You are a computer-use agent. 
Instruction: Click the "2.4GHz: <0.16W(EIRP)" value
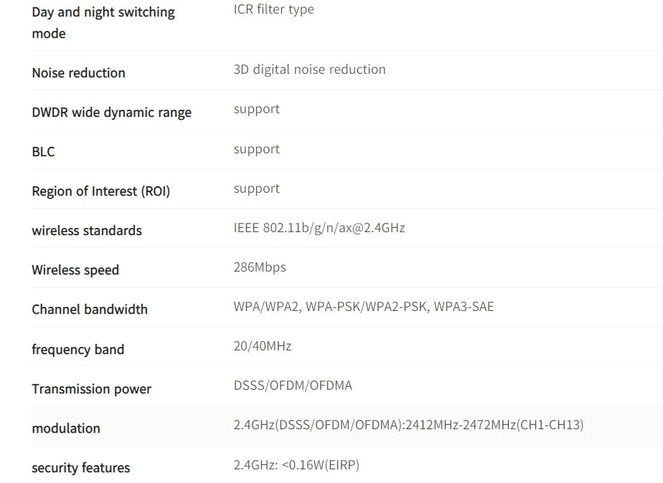(296, 465)
